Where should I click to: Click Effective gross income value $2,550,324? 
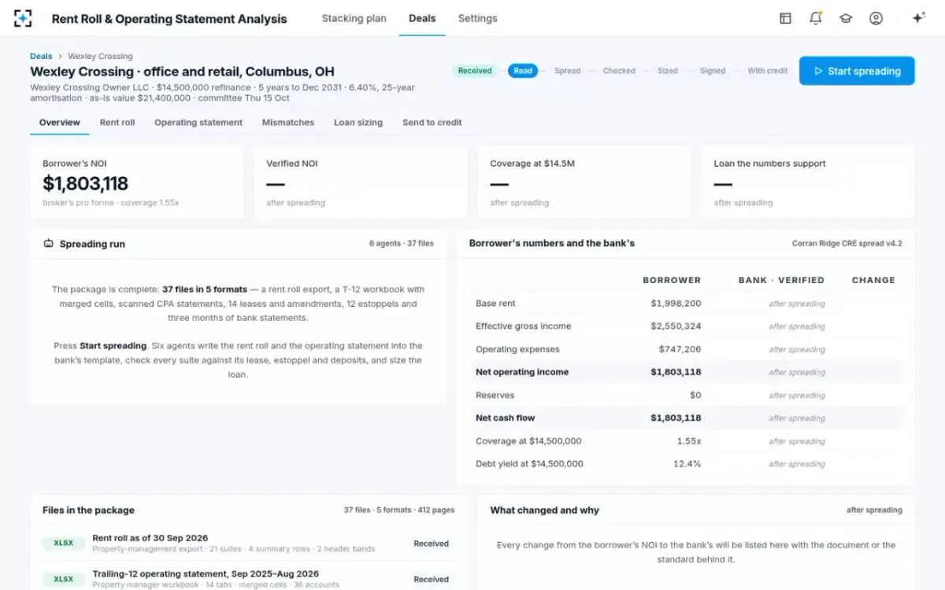pyautogui.click(x=676, y=326)
